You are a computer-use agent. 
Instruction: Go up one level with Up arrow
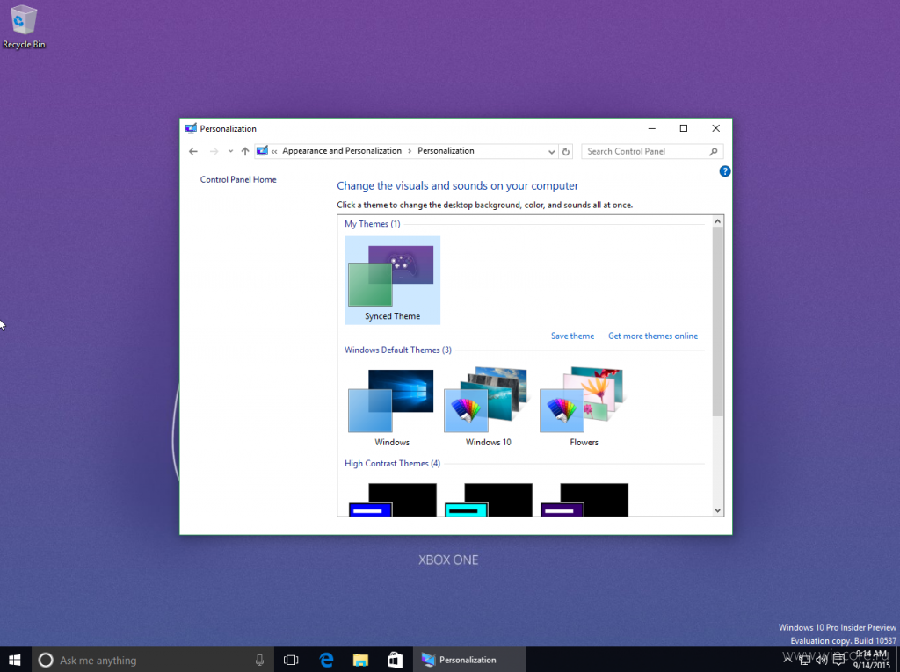coord(245,151)
